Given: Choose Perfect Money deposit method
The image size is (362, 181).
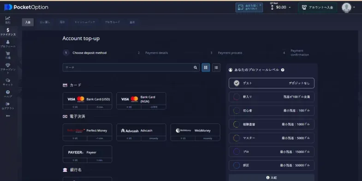Looking at the screenshot, I should point(87,132).
